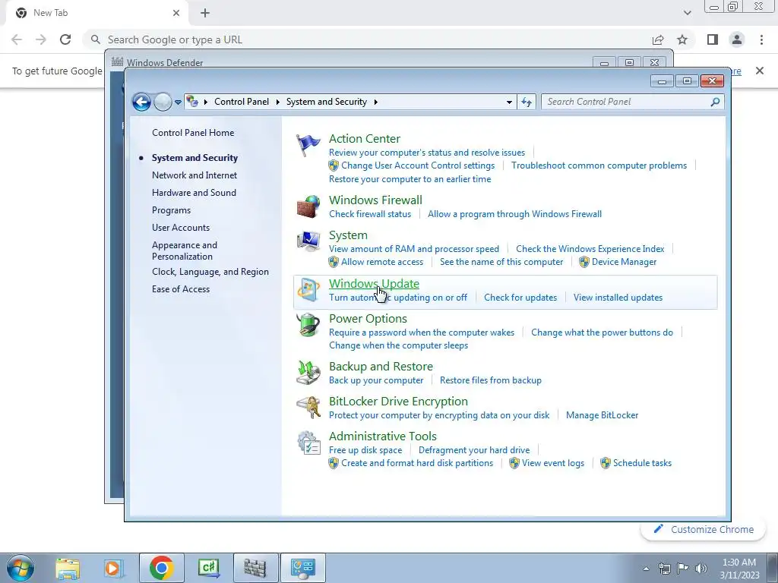
Task: Open View event logs
Action: coord(553,463)
